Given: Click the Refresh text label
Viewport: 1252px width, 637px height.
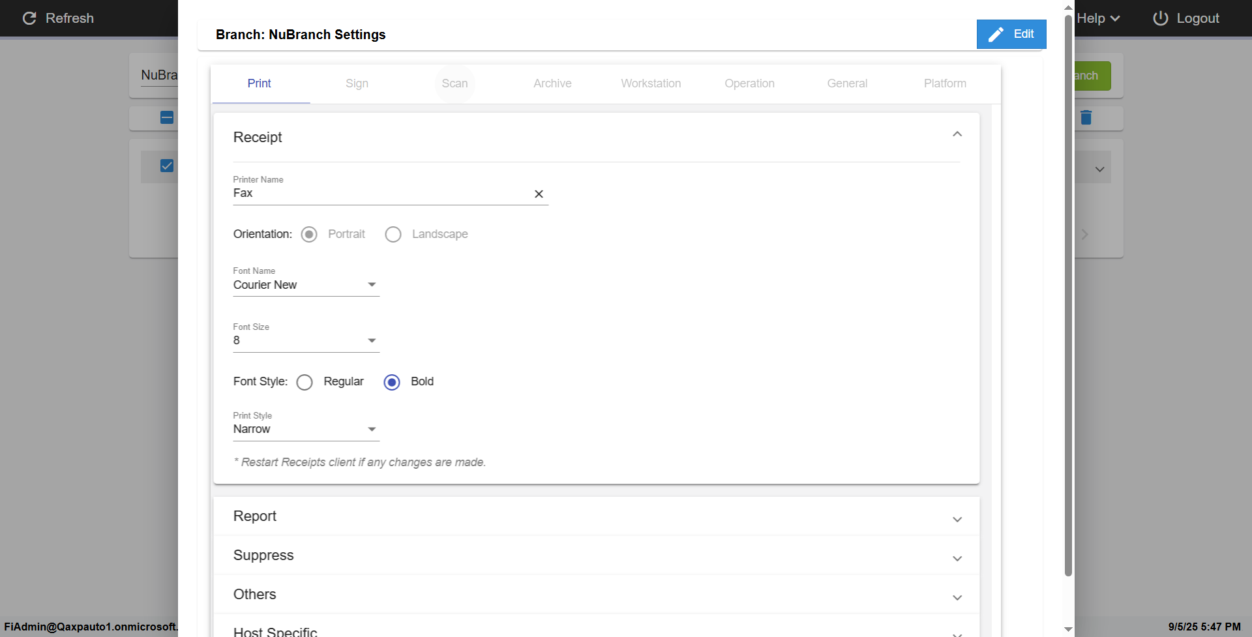Looking at the screenshot, I should 70,18.
